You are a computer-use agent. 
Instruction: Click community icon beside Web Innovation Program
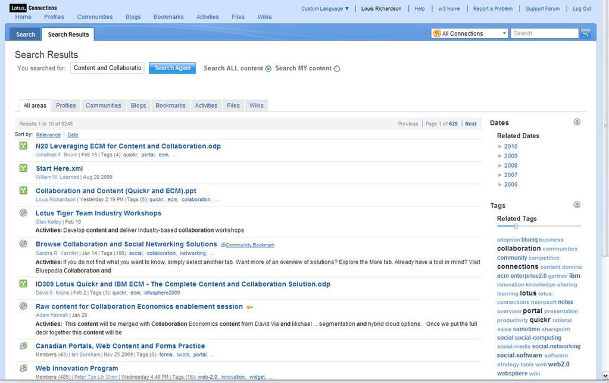tap(23, 368)
